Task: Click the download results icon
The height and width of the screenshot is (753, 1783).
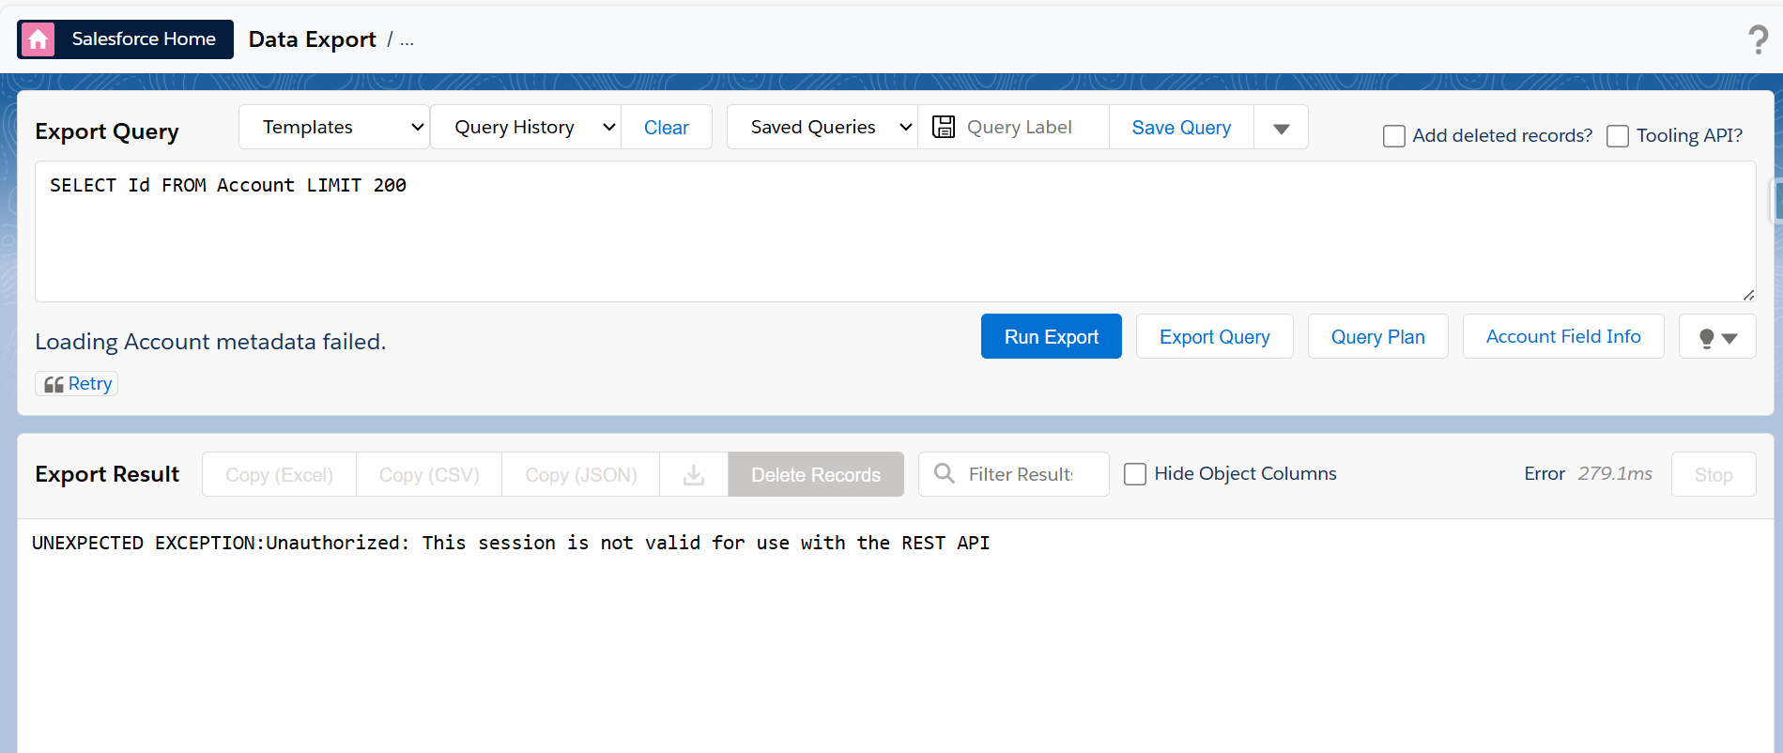Action: (x=694, y=475)
